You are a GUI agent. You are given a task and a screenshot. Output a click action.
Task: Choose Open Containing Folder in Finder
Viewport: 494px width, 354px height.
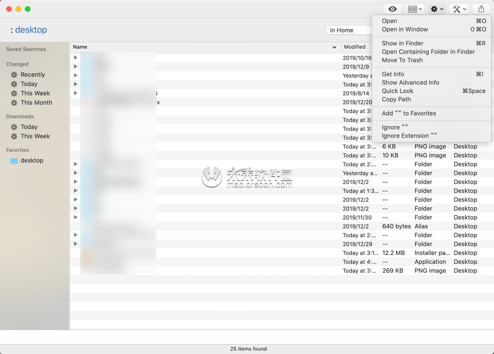point(431,52)
